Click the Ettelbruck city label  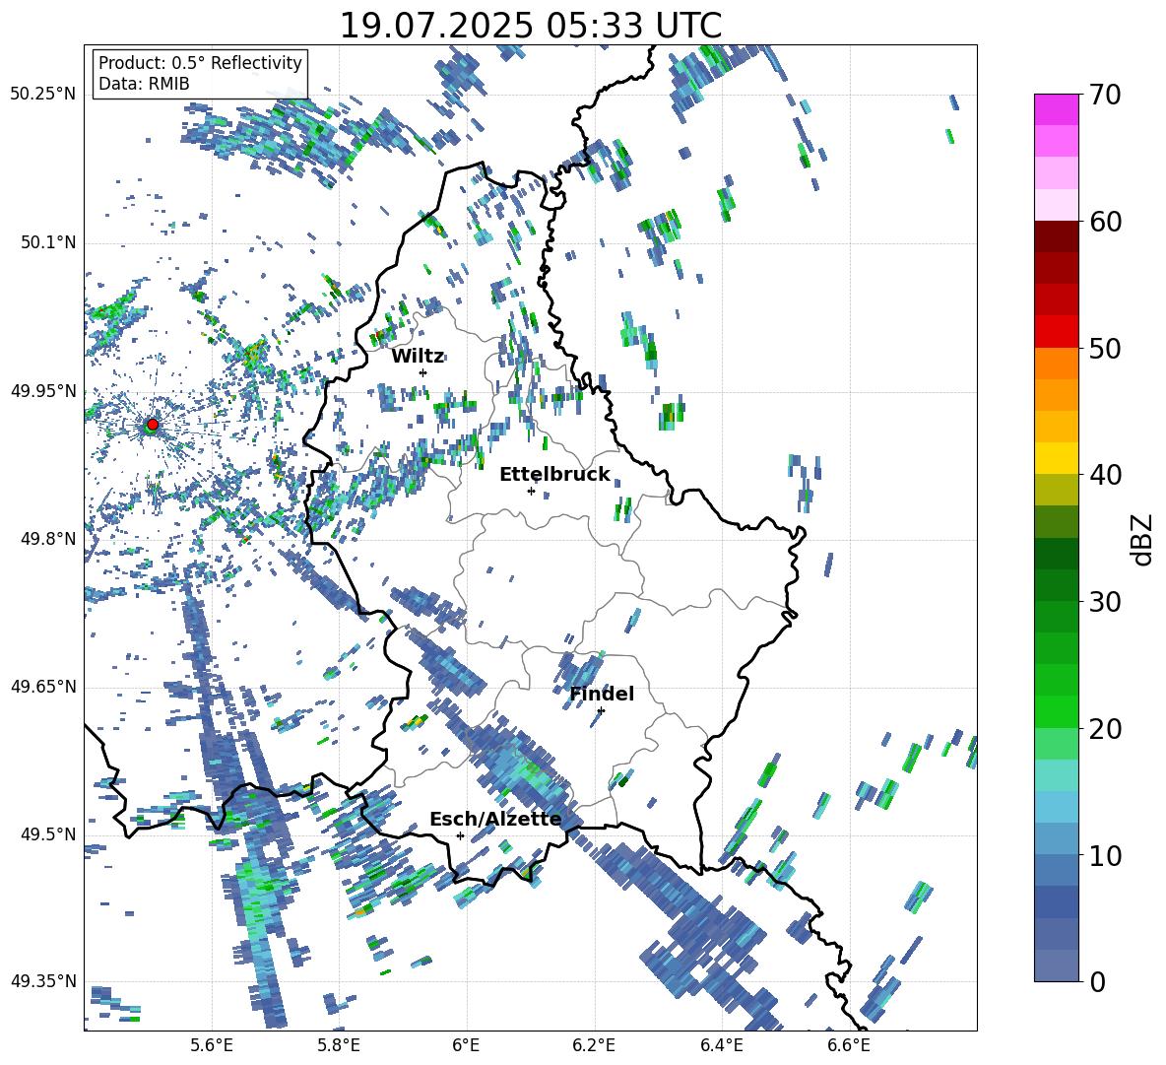(x=554, y=475)
